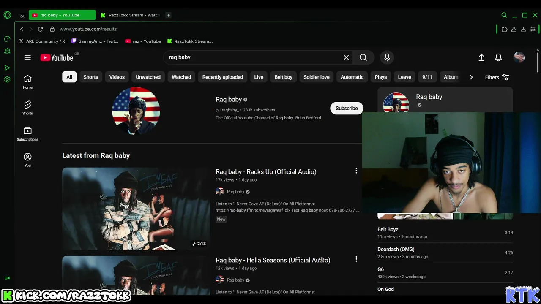Open the YouTube hamburger guide menu

coord(27,57)
